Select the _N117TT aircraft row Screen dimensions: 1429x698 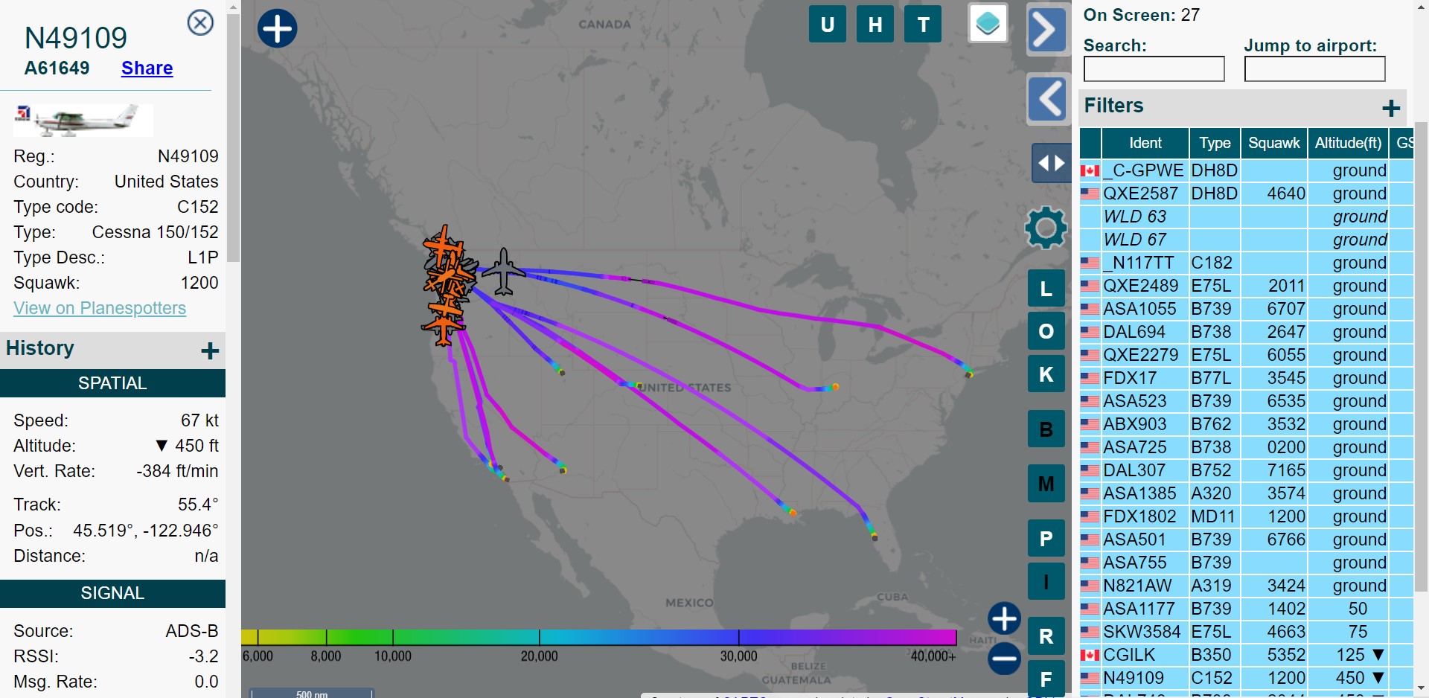[x=1247, y=263]
